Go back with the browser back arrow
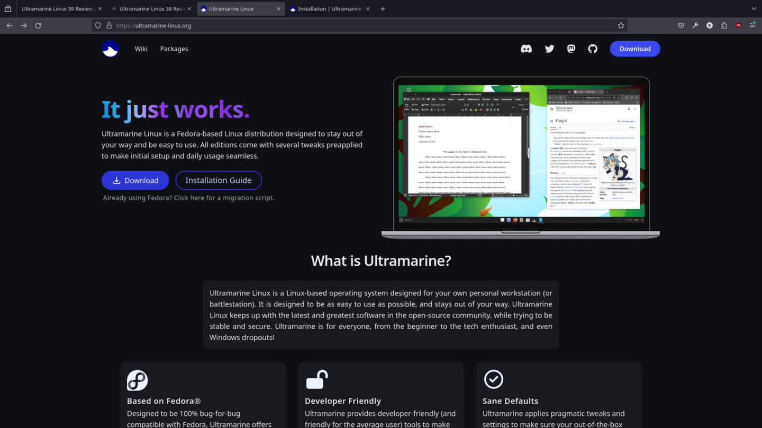Viewport: 762px width, 428px height. [x=10, y=25]
